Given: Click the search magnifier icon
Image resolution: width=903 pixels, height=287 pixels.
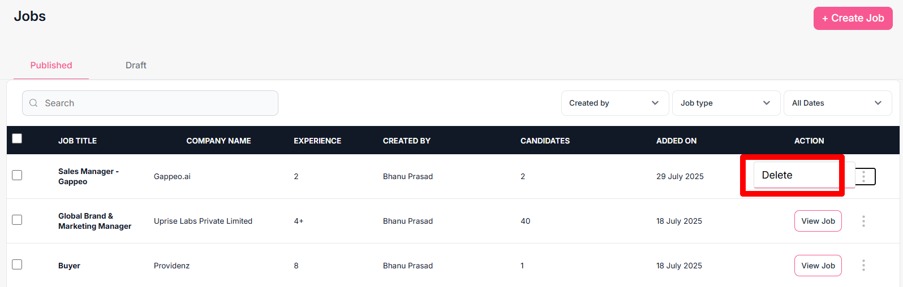Looking at the screenshot, I should (33, 103).
